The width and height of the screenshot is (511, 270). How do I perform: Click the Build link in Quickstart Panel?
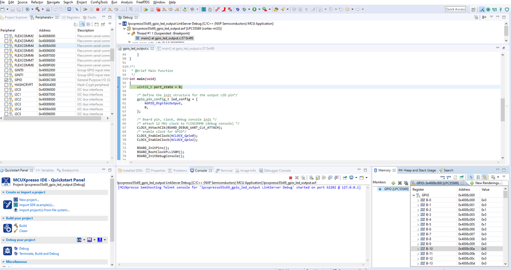pyautogui.click(x=23, y=226)
